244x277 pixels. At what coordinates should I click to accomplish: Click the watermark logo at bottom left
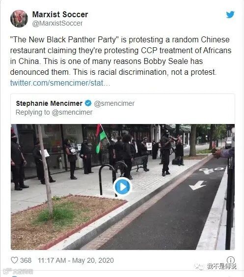pyautogui.click(x=18, y=271)
